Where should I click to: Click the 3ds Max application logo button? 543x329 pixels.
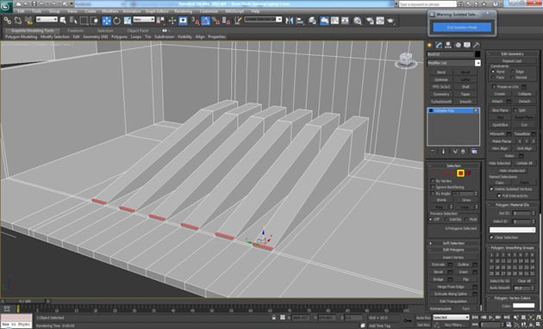click(6, 6)
